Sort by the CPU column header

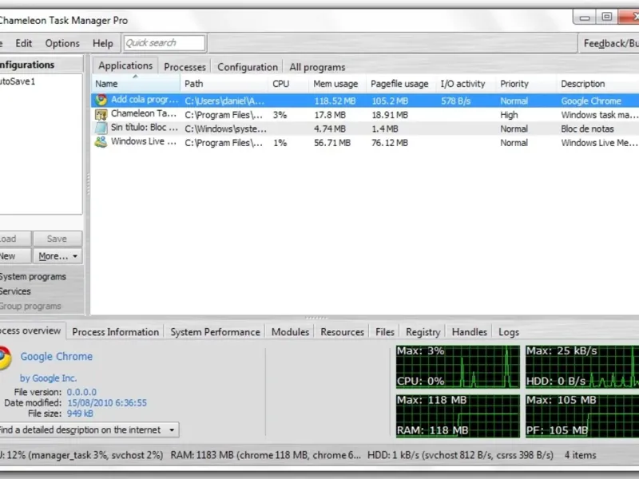(x=288, y=84)
